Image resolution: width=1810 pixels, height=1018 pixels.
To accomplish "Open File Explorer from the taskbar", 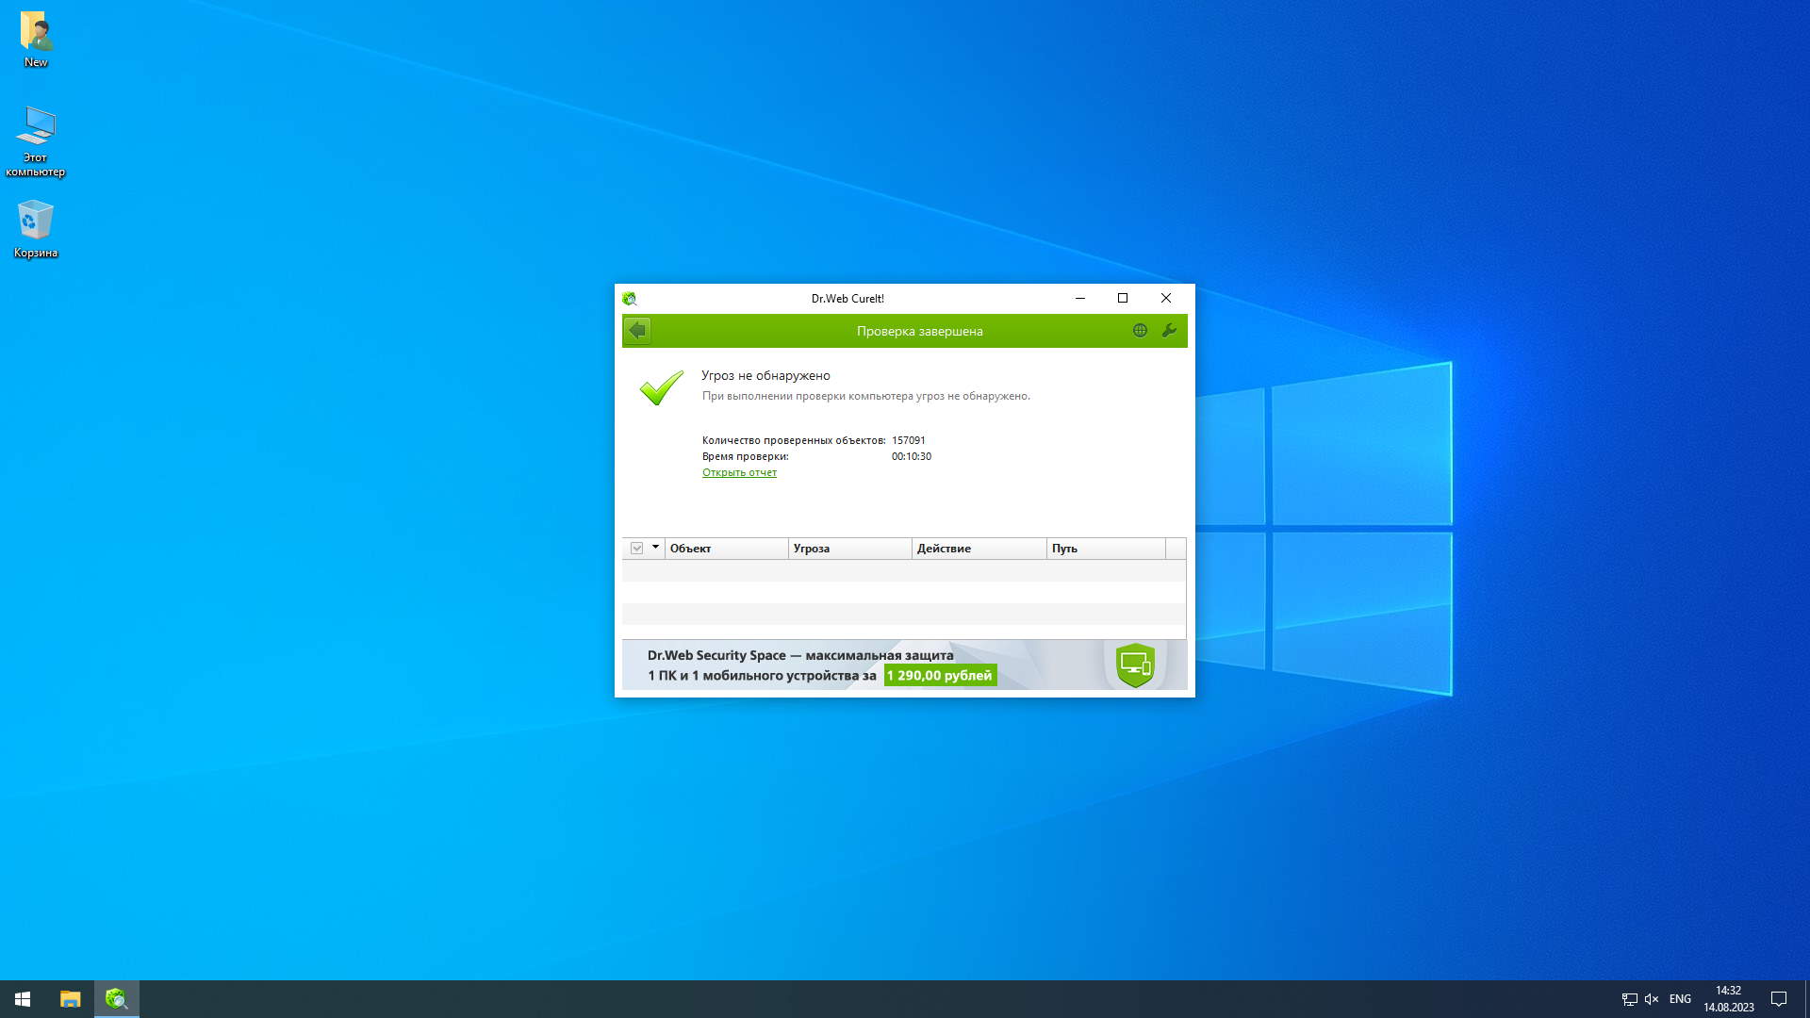I will coord(71,999).
